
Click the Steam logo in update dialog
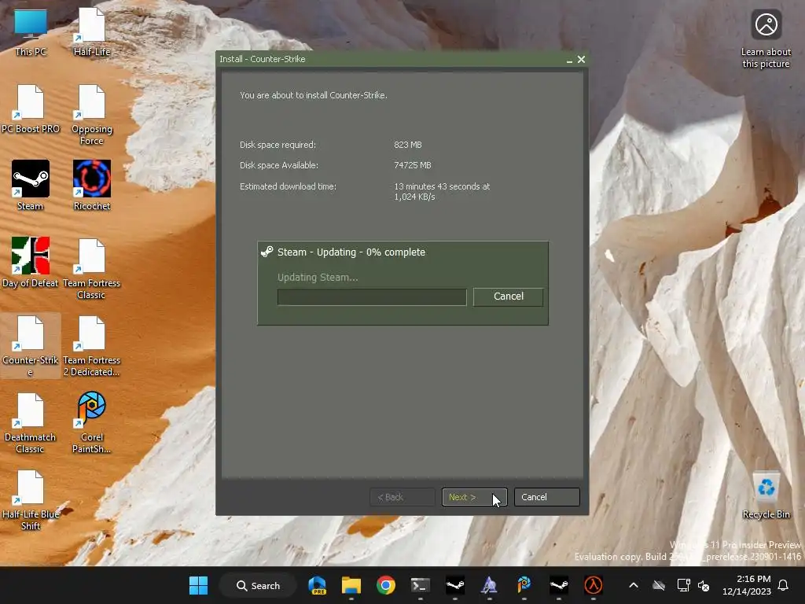click(x=267, y=252)
